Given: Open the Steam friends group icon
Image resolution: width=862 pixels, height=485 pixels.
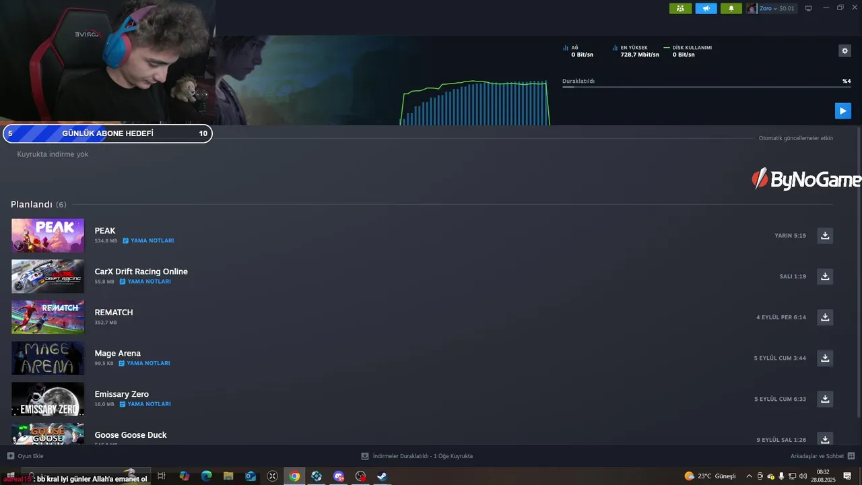Looking at the screenshot, I should click(680, 8).
